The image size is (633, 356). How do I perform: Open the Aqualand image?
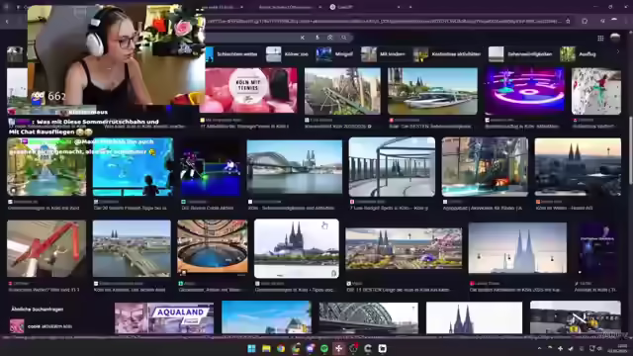tap(164, 318)
